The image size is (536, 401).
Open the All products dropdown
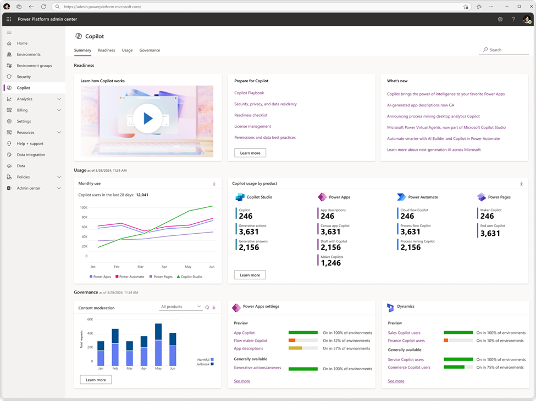click(x=181, y=307)
